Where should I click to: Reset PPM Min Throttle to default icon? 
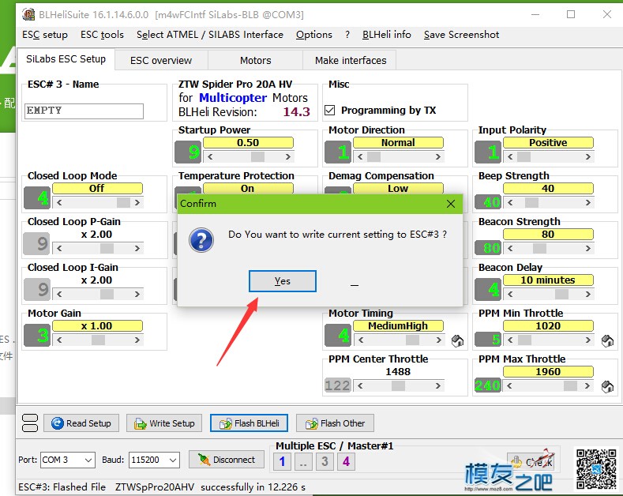click(607, 340)
